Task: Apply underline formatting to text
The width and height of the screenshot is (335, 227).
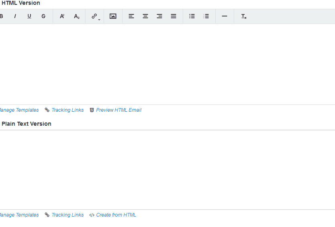Action: click(x=29, y=16)
